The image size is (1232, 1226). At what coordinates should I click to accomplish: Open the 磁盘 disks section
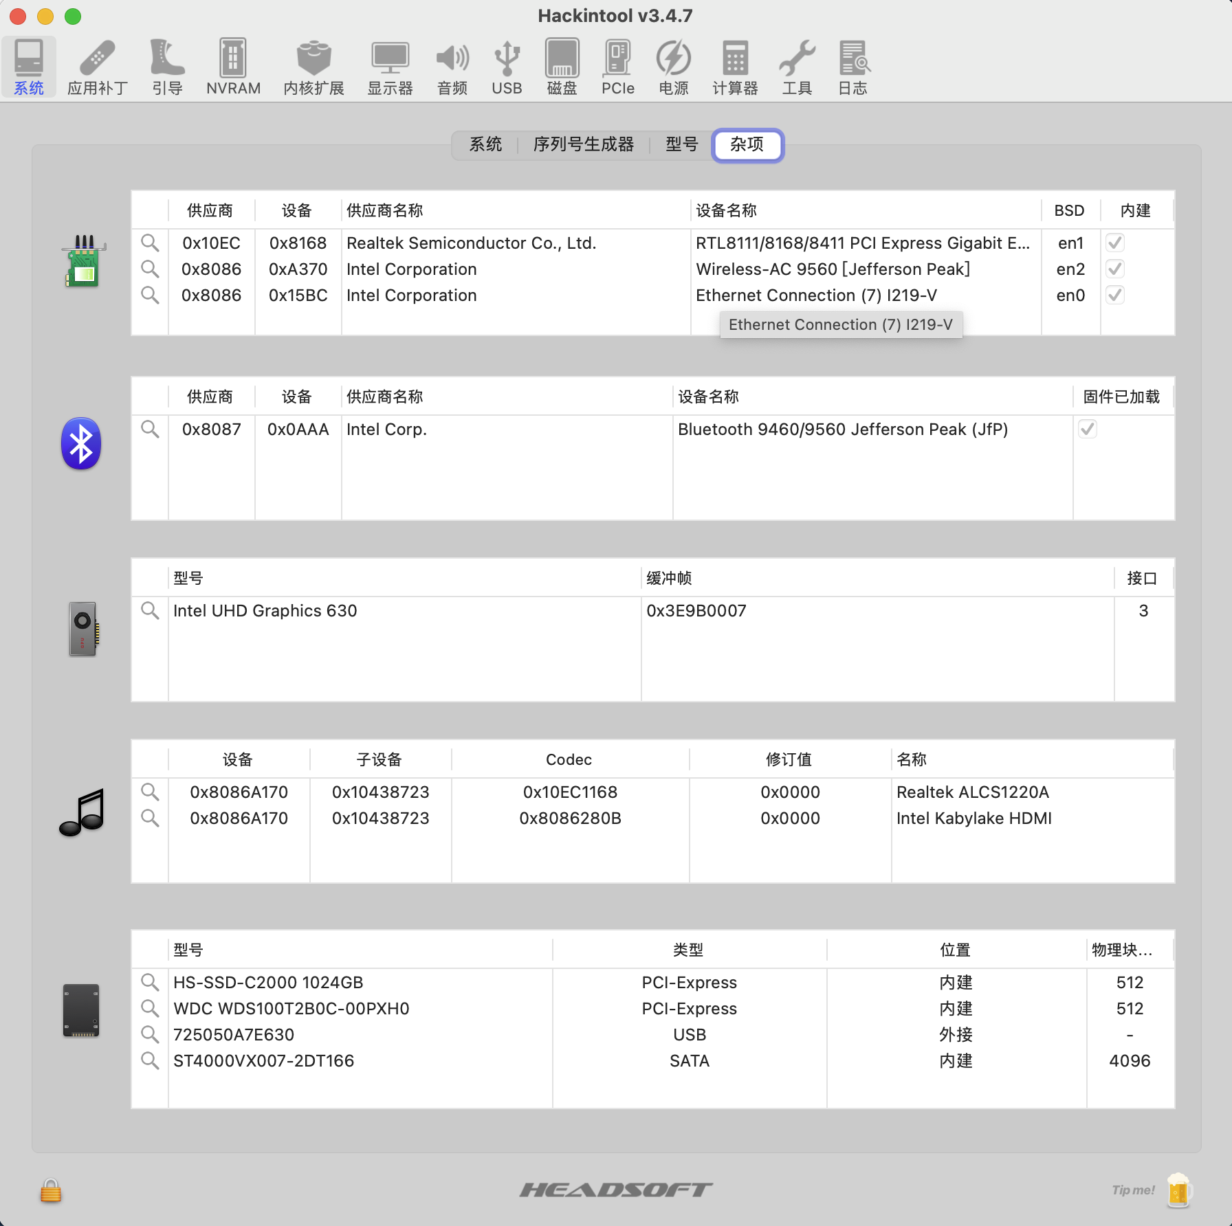click(x=562, y=67)
